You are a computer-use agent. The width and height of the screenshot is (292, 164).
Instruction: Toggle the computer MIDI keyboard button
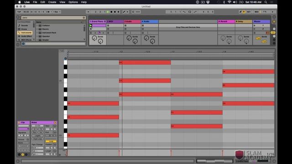coord(244,12)
